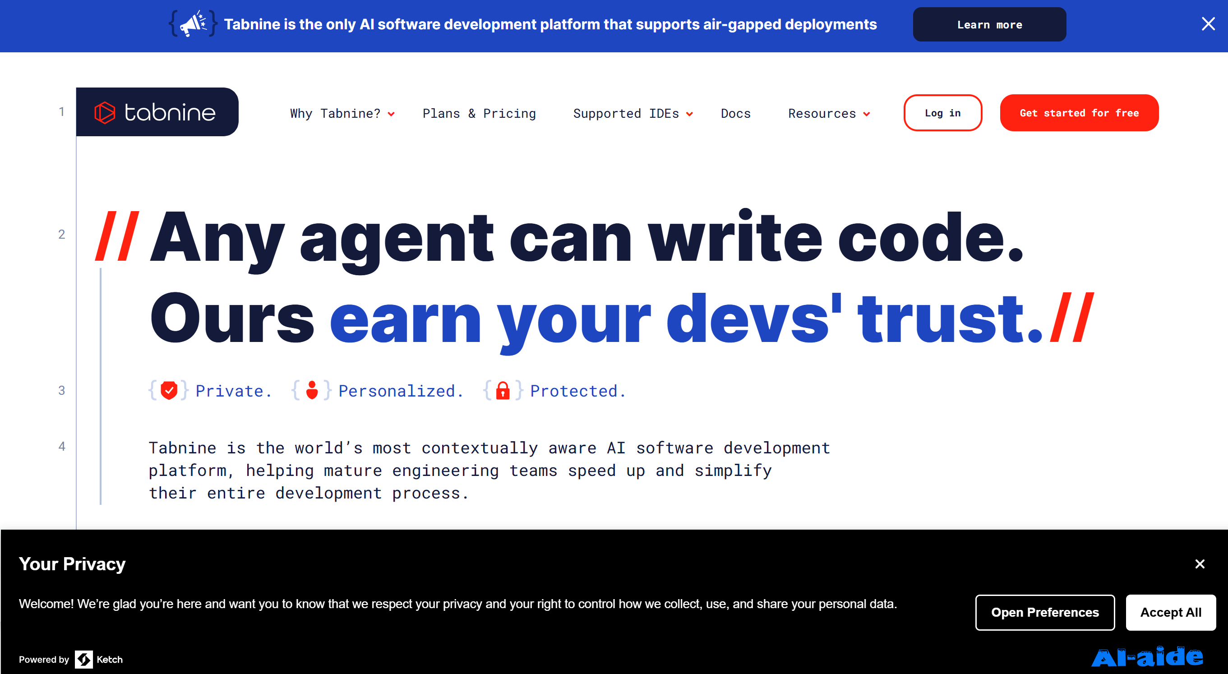The width and height of the screenshot is (1228, 674).
Task: Accept All privacy cookies
Action: 1170,612
